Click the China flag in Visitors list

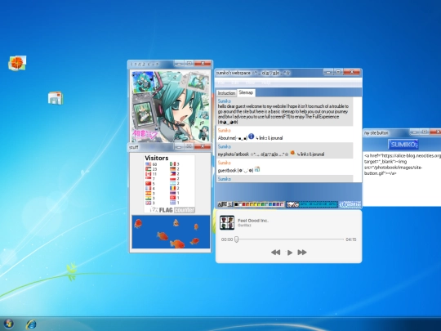point(148,184)
